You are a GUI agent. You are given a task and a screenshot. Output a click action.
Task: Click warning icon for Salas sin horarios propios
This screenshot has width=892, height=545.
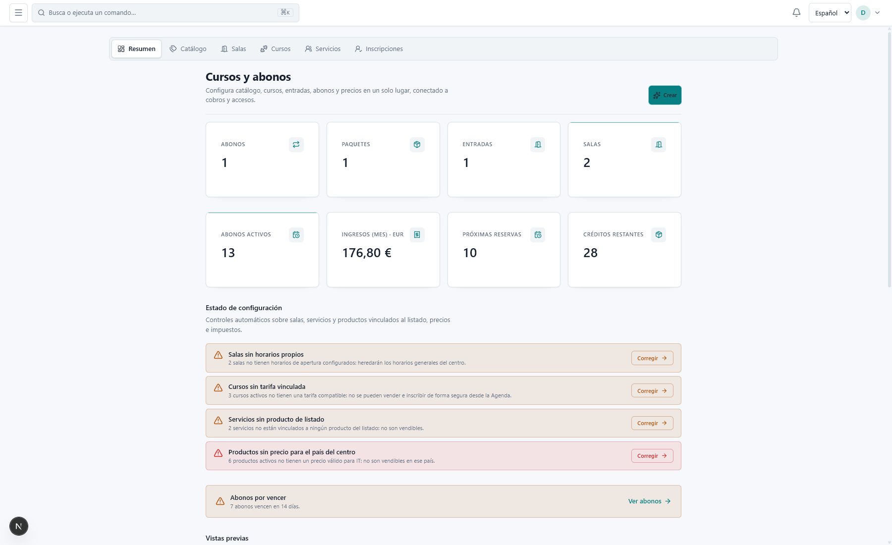click(x=218, y=355)
